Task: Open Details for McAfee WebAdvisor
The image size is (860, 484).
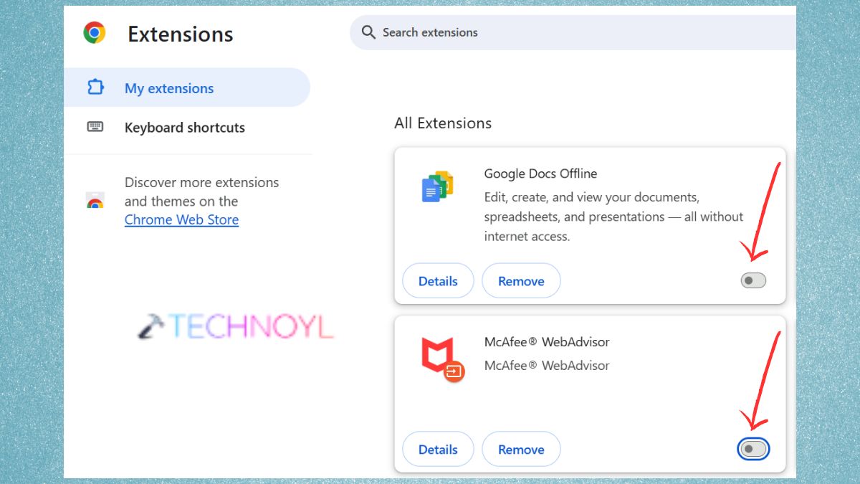Action: tap(438, 450)
